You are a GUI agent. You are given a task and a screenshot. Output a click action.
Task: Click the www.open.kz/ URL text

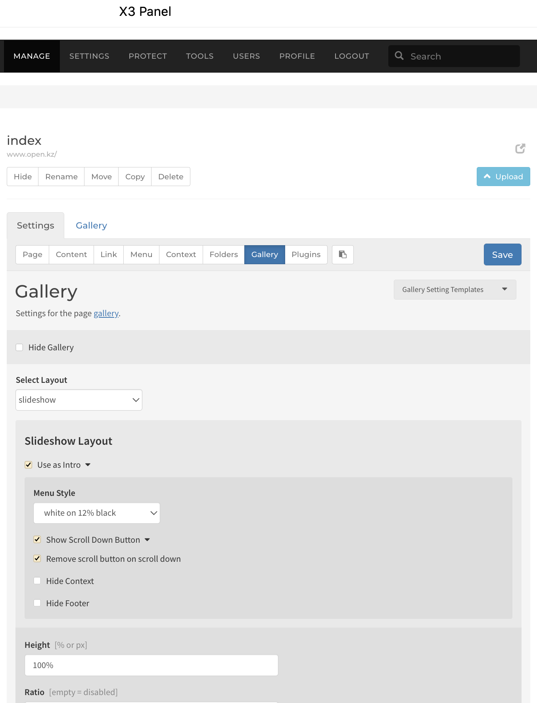pos(32,154)
